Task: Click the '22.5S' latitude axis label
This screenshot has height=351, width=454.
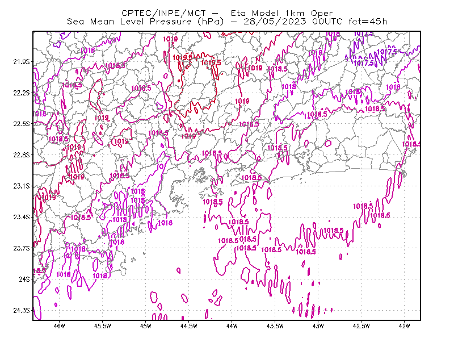Action: tap(22, 124)
